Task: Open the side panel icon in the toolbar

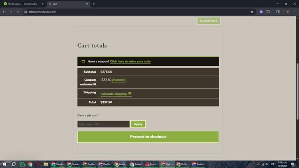Action: click(278, 12)
